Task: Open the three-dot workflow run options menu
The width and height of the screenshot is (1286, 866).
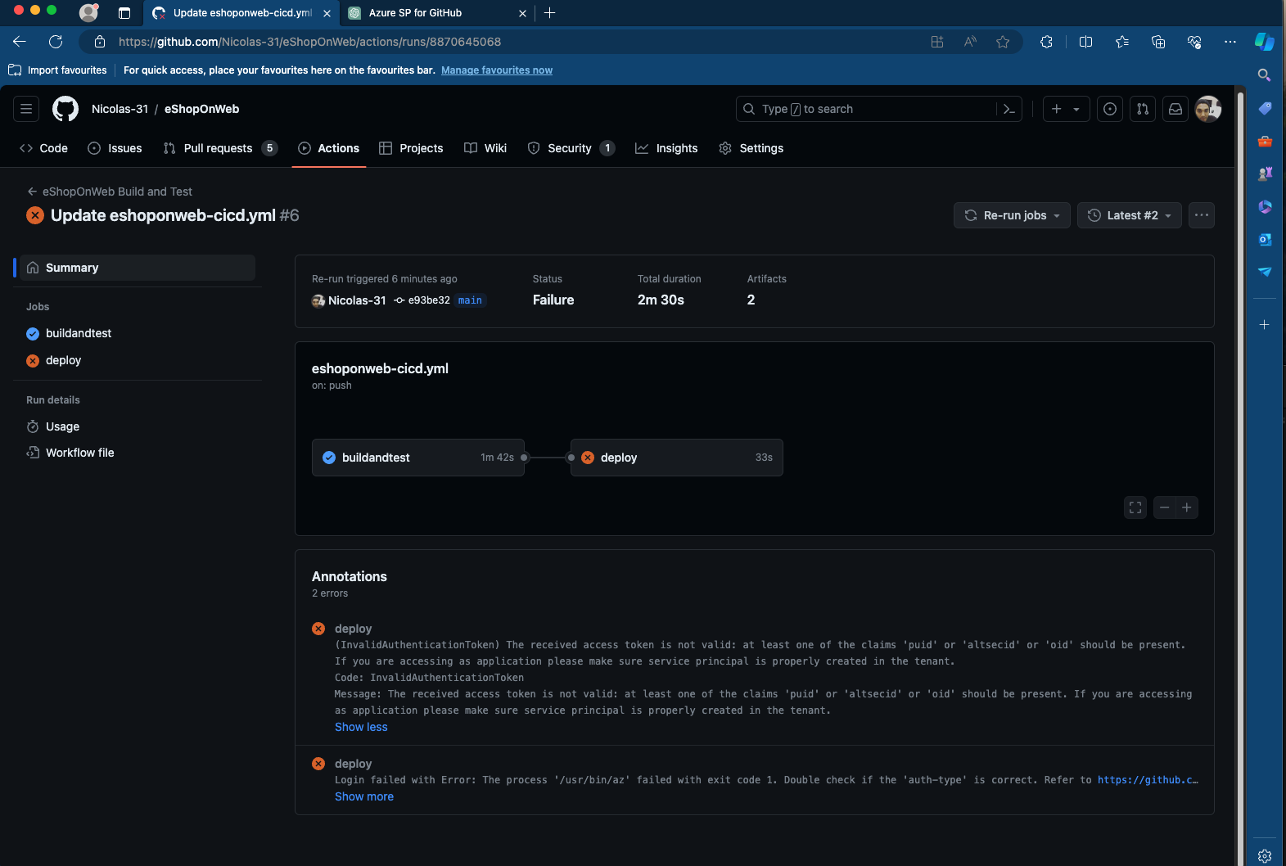Action: pyautogui.click(x=1202, y=215)
